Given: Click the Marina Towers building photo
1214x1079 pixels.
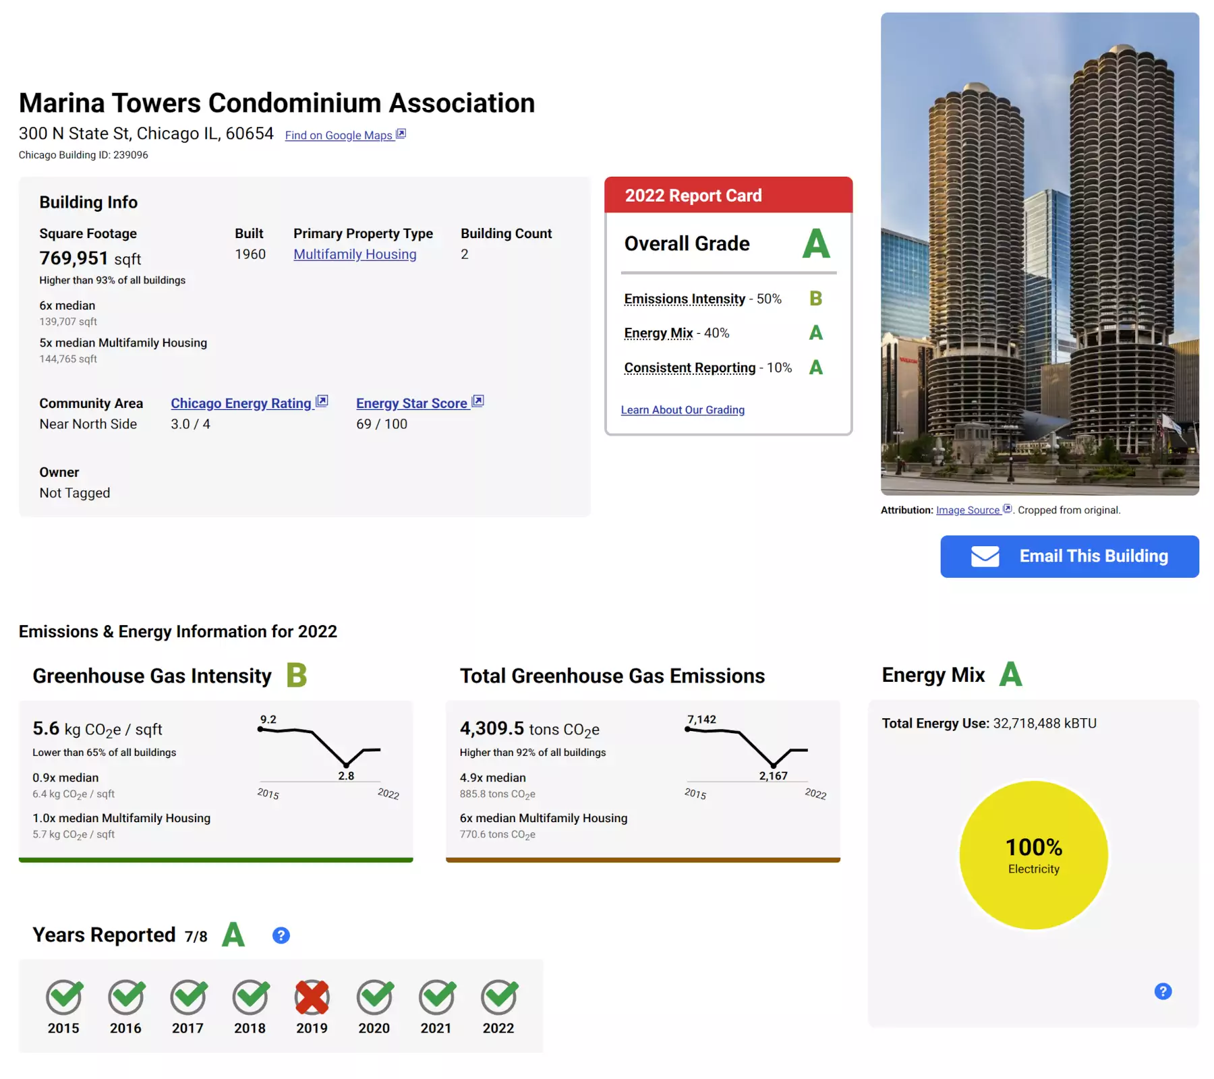Looking at the screenshot, I should click(1039, 254).
